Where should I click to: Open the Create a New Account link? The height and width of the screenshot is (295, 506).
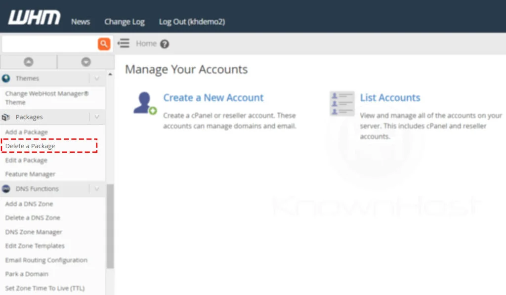pyautogui.click(x=213, y=97)
